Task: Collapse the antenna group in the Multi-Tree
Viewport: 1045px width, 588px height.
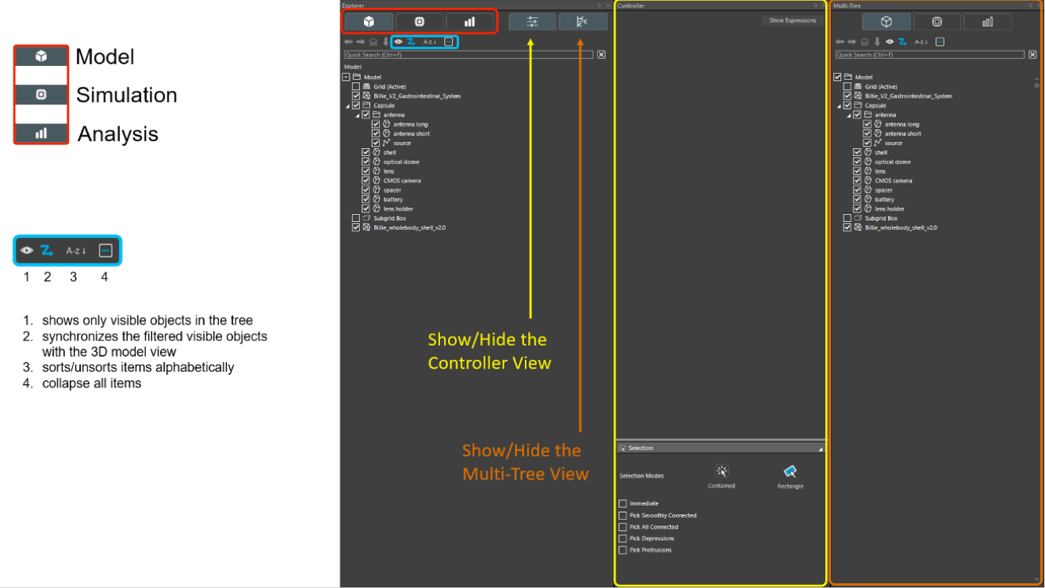Action: (x=848, y=114)
